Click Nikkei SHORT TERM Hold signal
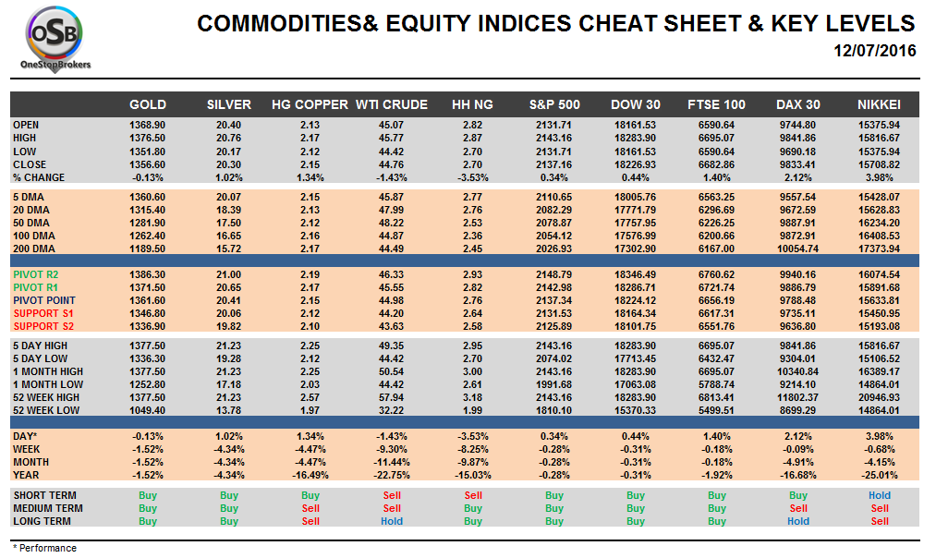The width and height of the screenshot is (936, 558). tap(880, 495)
